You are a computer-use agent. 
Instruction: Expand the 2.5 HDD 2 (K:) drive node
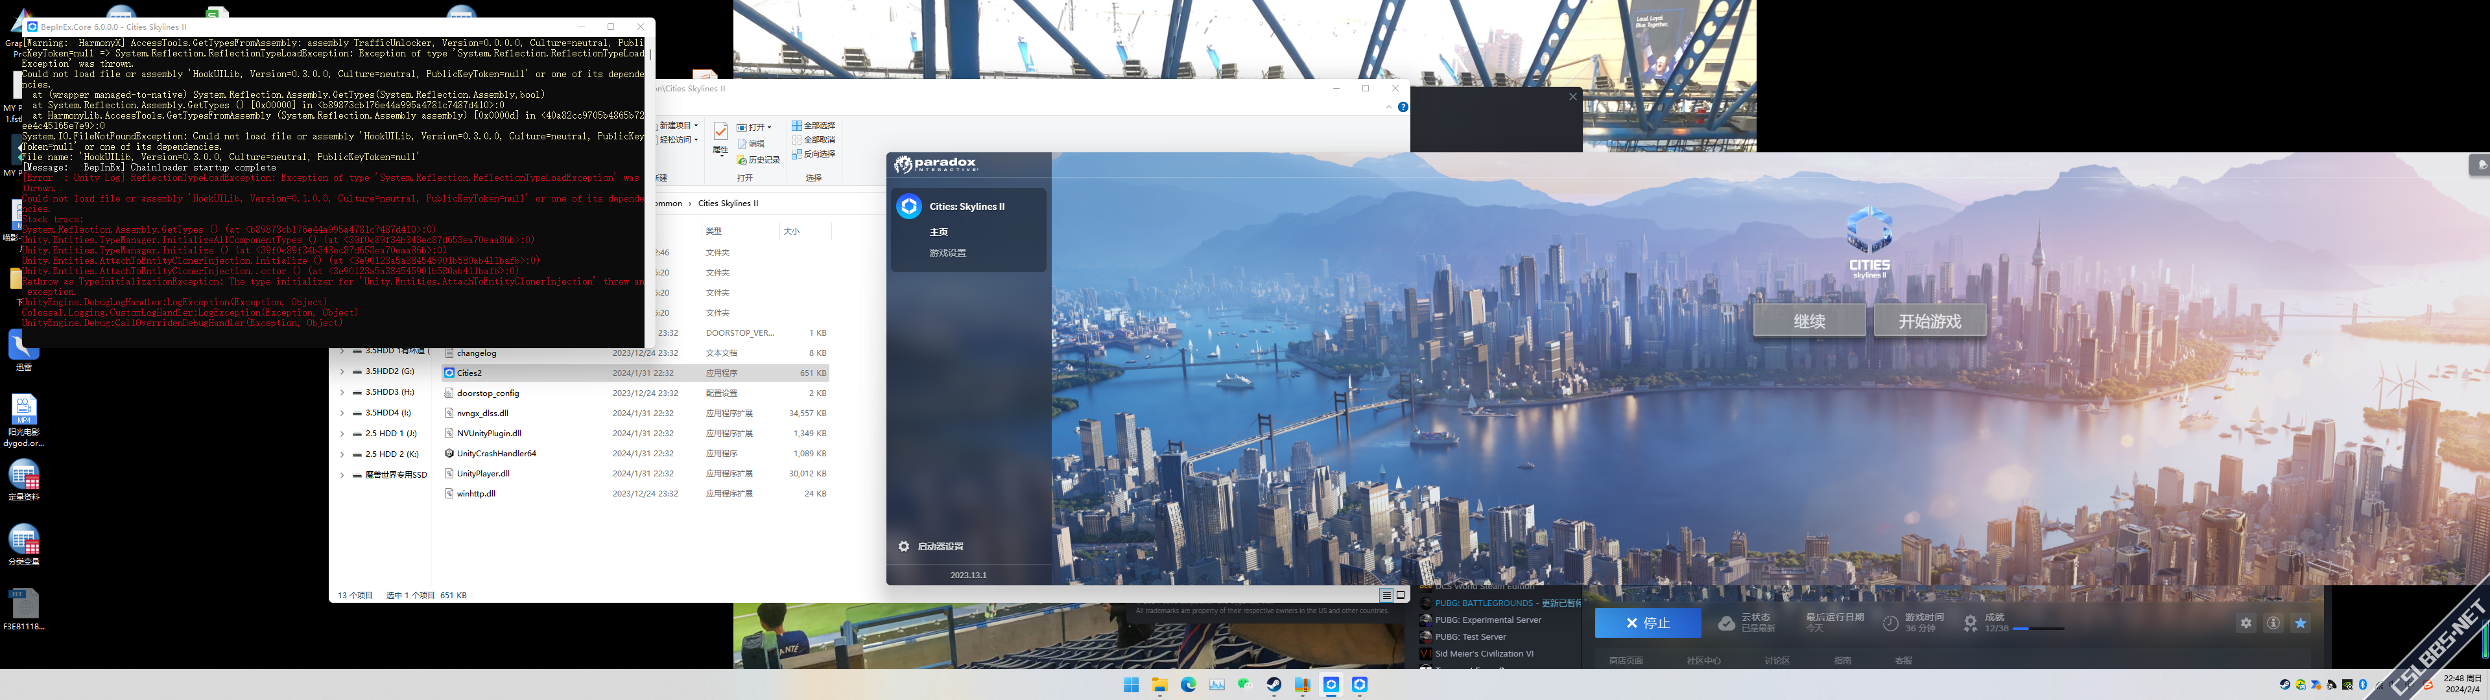341,454
